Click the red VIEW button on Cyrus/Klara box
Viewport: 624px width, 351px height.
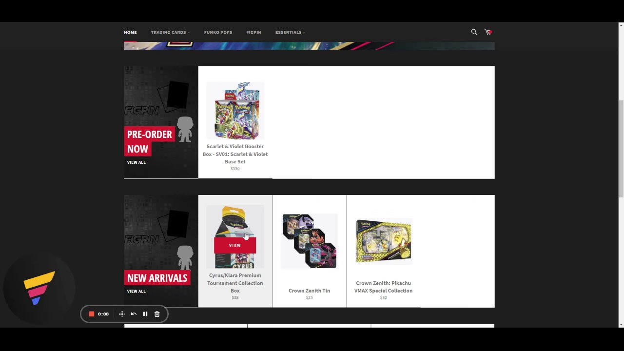coord(235,245)
